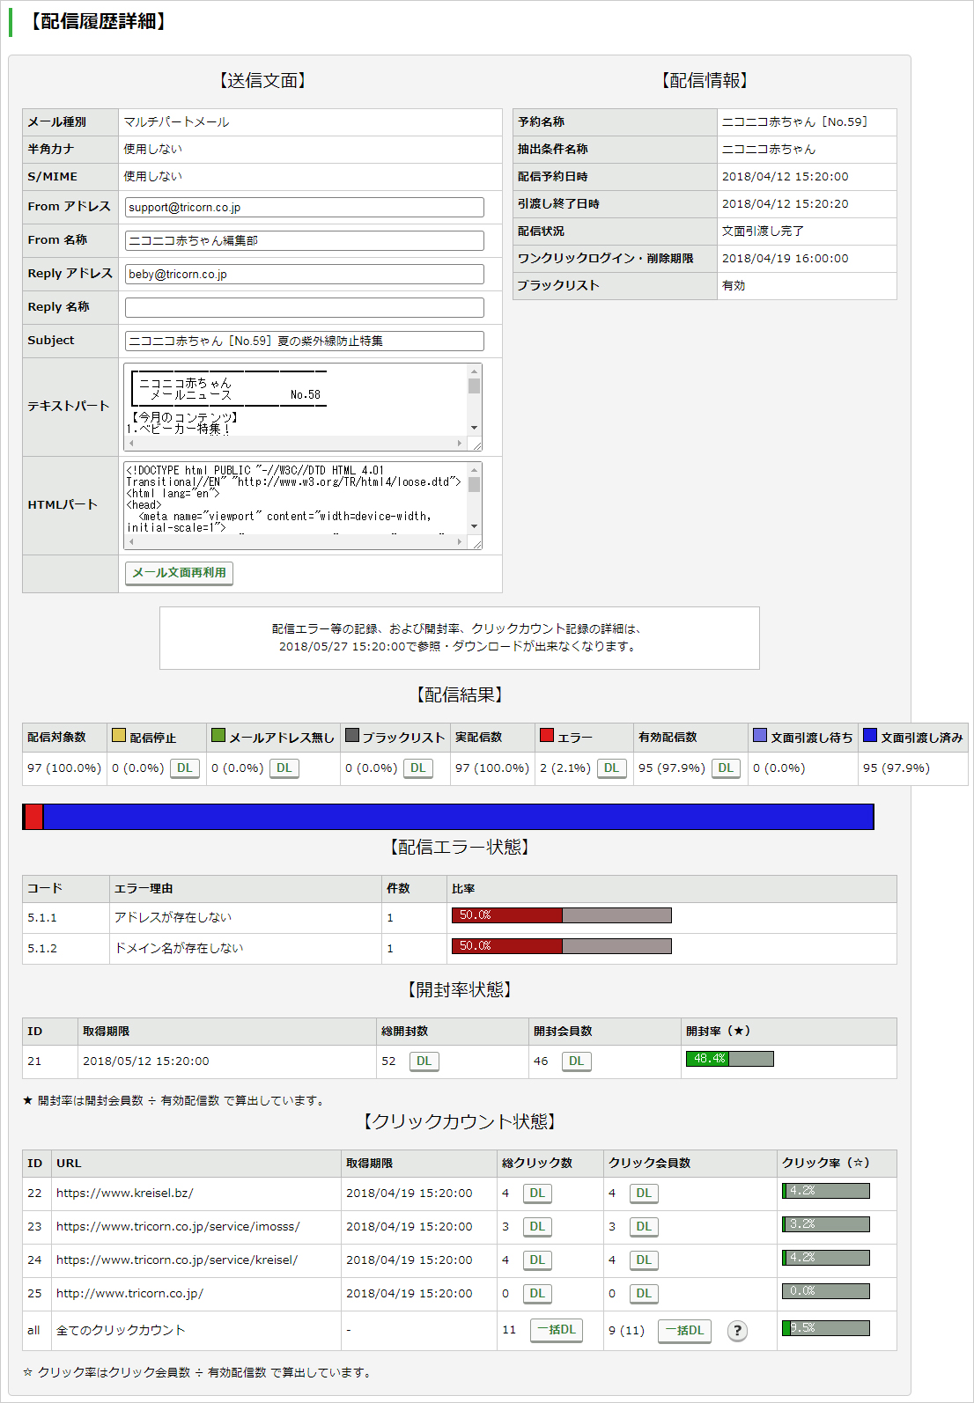The width and height of the screenshot is (974, 1403).
Task: Click HTMLパート scrollbar down arrow
Action: click(475, 527)
